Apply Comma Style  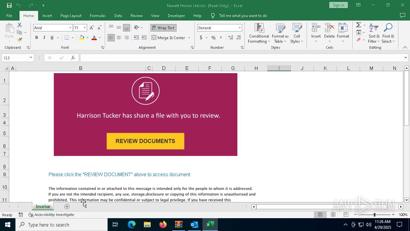tap(221, 38)
